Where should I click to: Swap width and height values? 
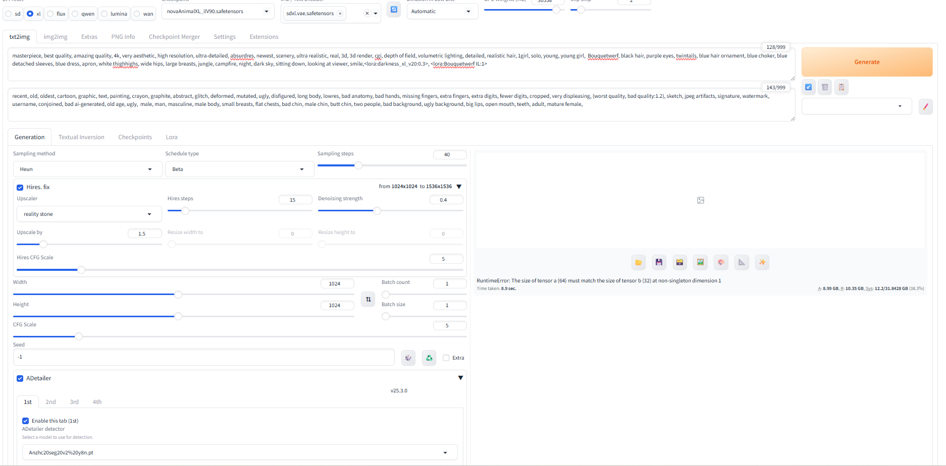tap(369, 300)
